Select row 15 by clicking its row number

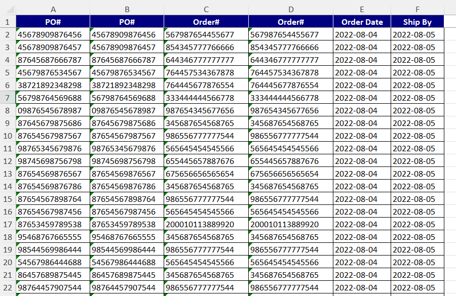tap(8, 198)
